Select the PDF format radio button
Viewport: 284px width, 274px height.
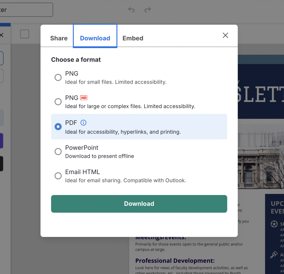[x=58, y=127]
